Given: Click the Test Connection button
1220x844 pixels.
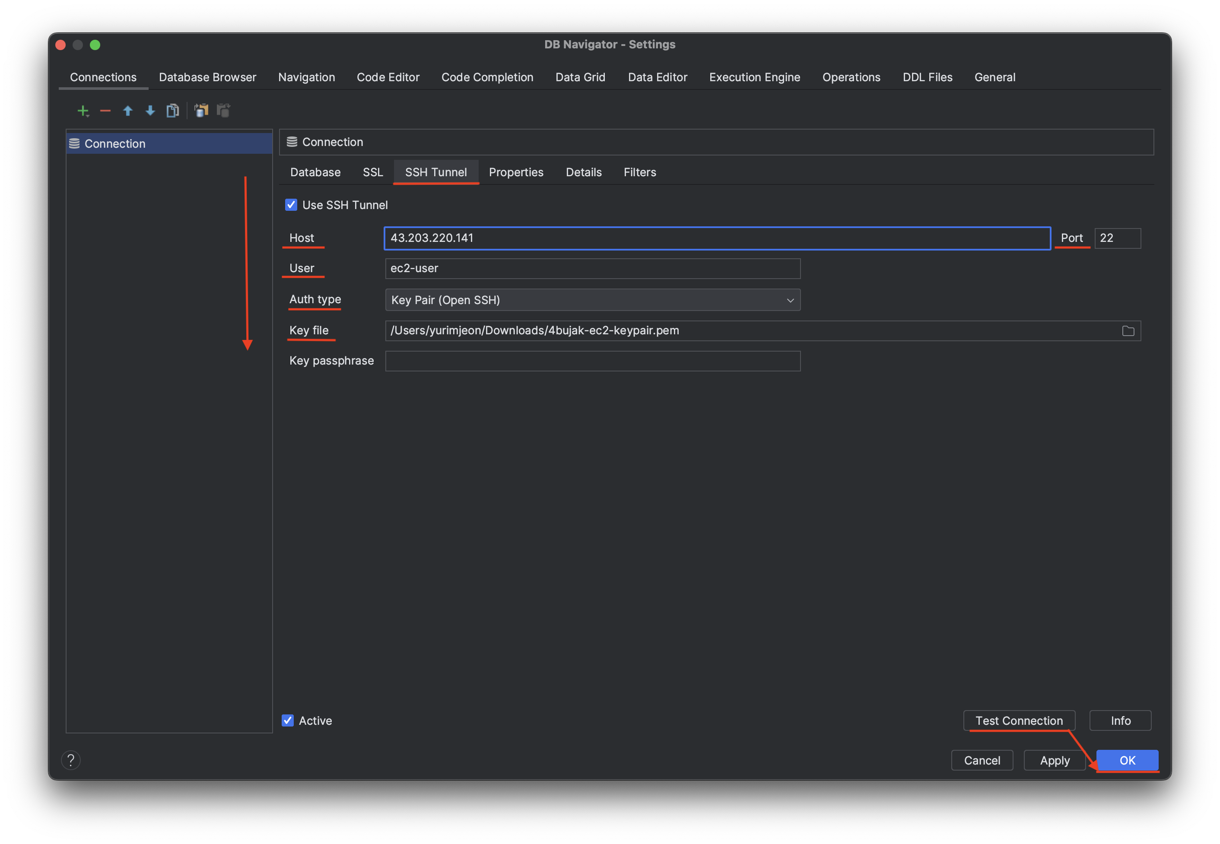Looking at the screenshot, I should point(1019,720).
